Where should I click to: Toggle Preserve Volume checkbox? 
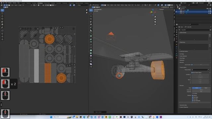click(192, 96)
